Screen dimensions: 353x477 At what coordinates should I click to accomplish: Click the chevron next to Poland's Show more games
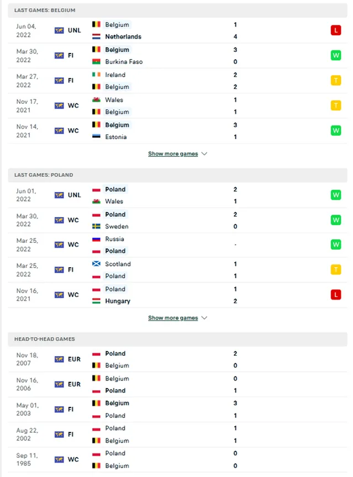click(204, 317)
